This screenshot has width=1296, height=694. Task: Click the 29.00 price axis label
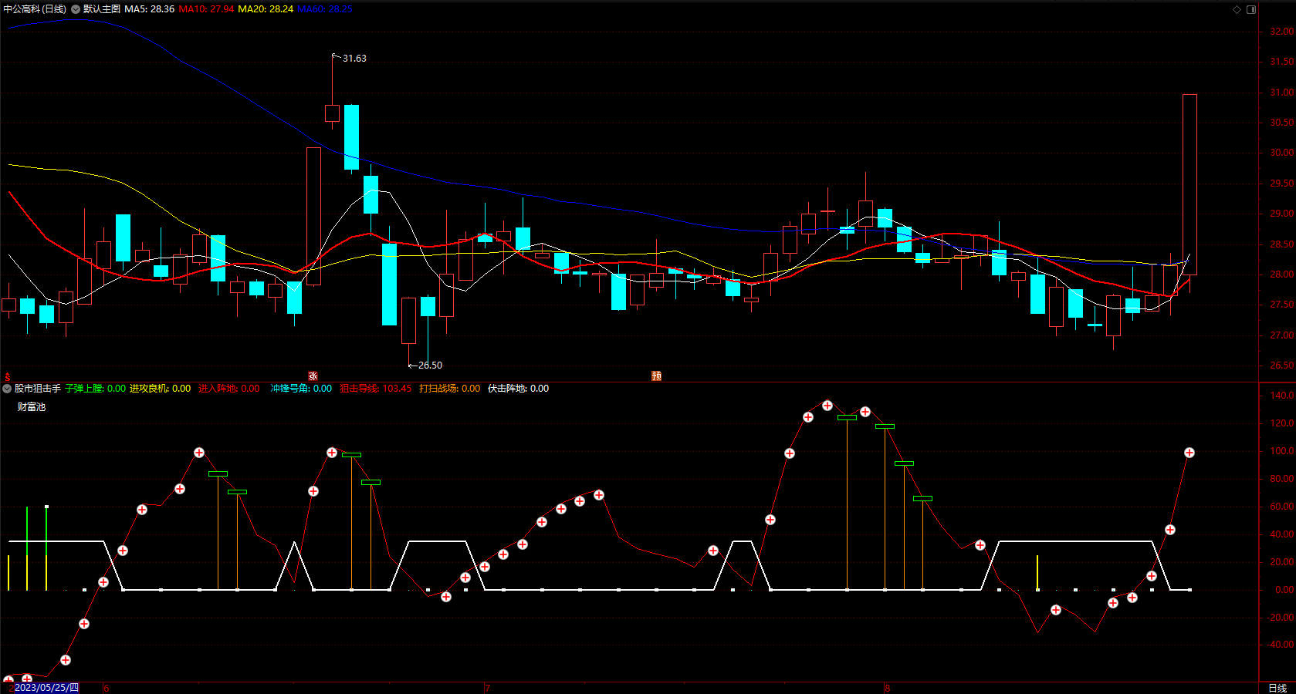pos(1282,214)
